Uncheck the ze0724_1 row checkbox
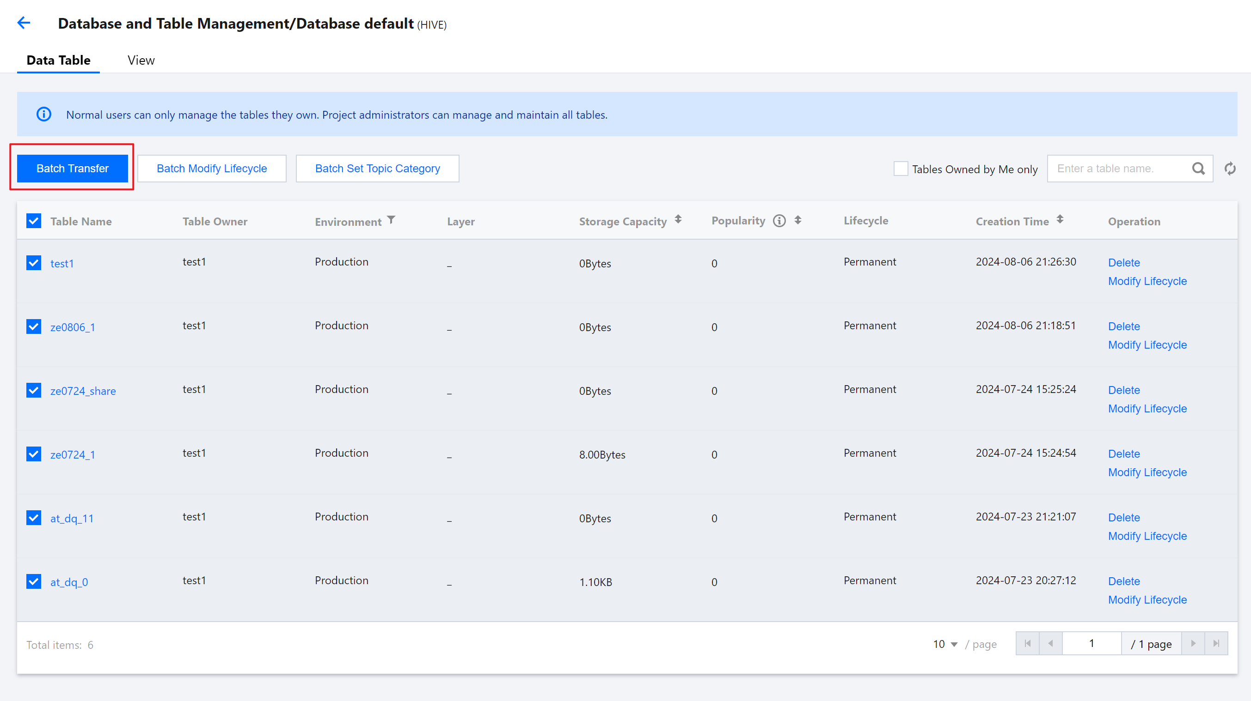 point(33,454)
